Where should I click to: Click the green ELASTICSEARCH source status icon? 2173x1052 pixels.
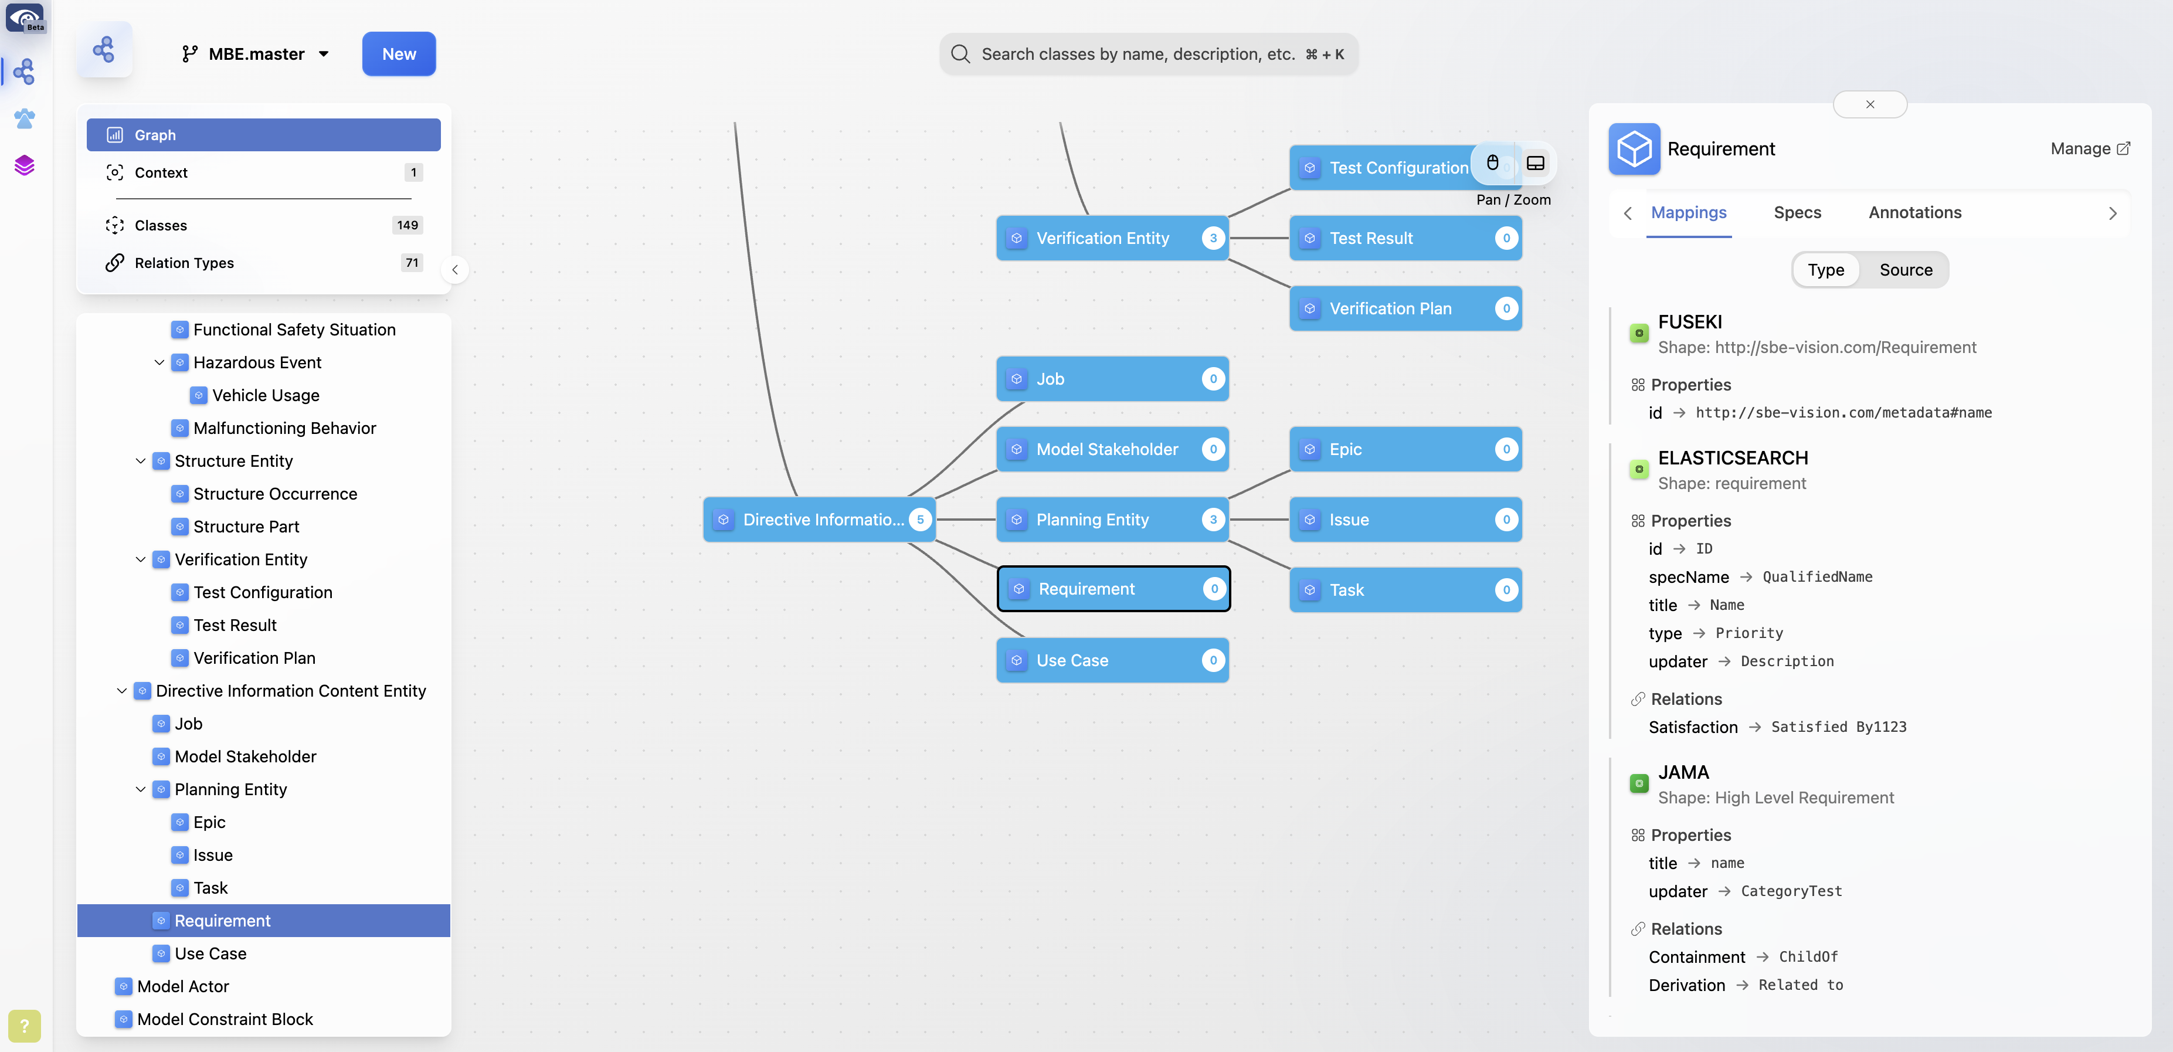pos(1639,469)
